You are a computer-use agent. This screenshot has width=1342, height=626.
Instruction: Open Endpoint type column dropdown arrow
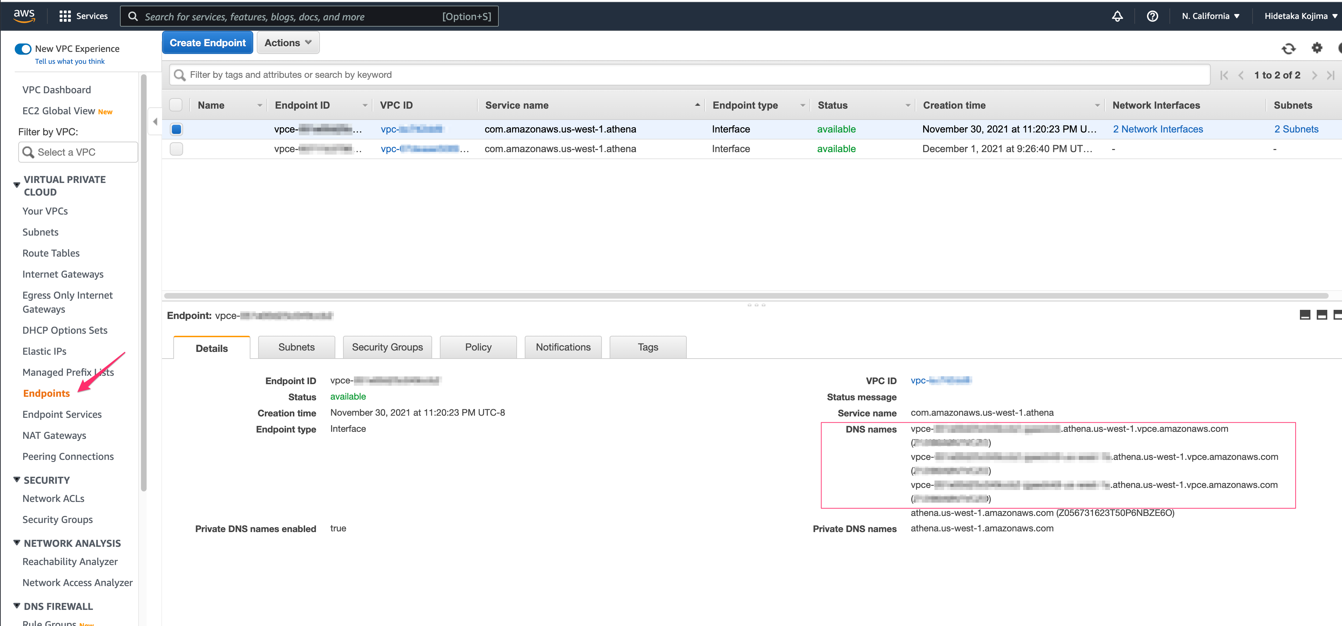(802, 105)
